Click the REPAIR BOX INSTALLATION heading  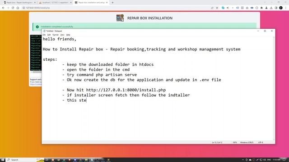point(150,18)
